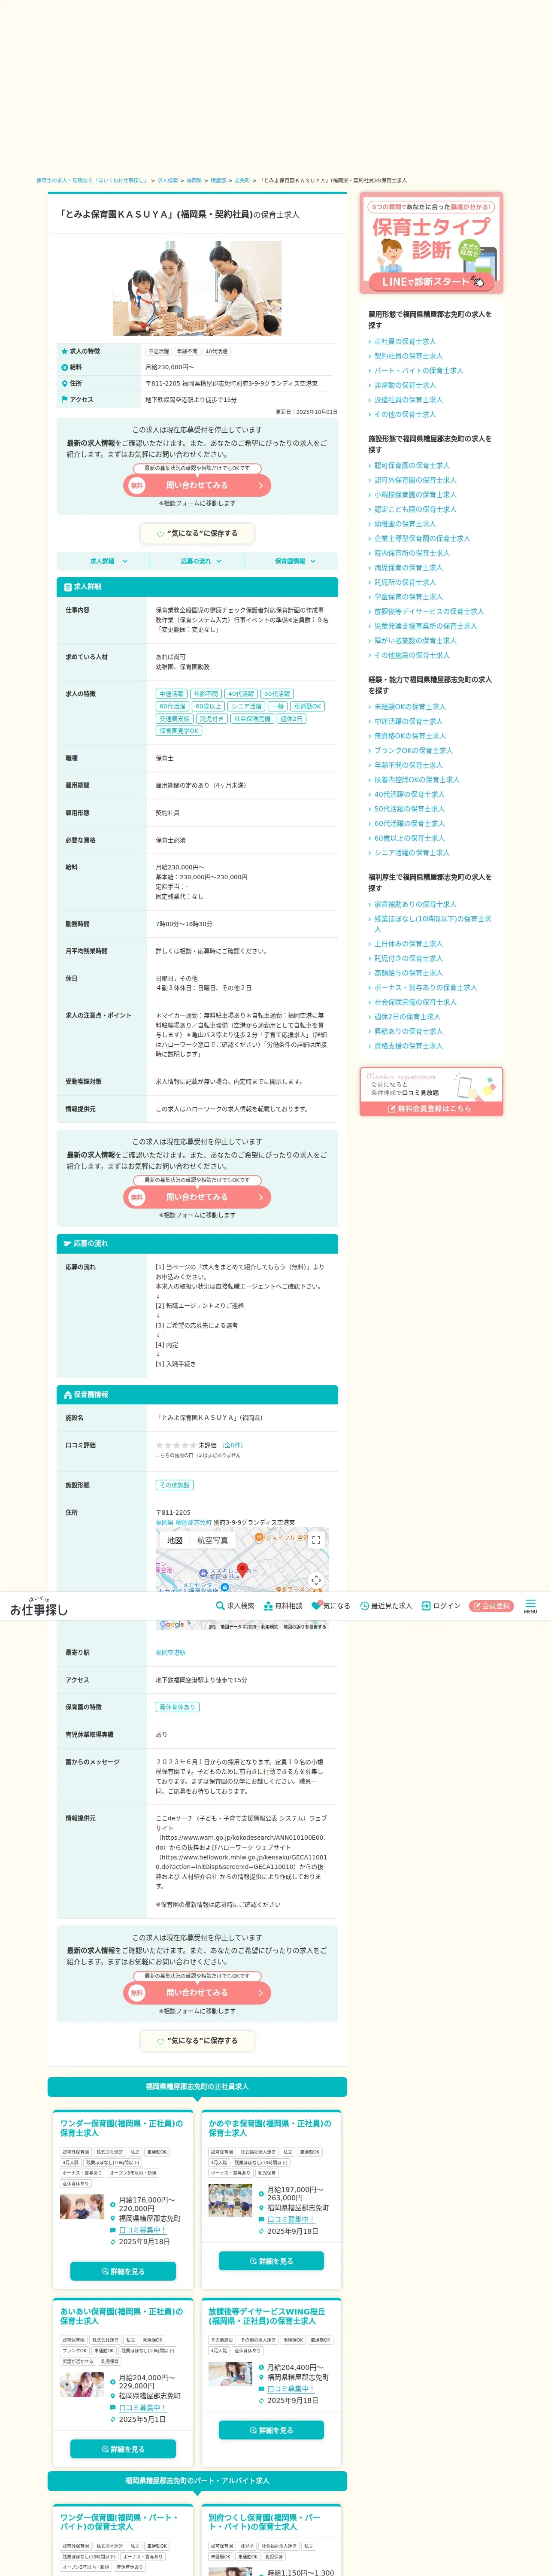Image resolution: width=551 pixels, height=2576 pixels.
Task: Click かめやま保育園 card photo thumbnail
Action: (230, 2200)
